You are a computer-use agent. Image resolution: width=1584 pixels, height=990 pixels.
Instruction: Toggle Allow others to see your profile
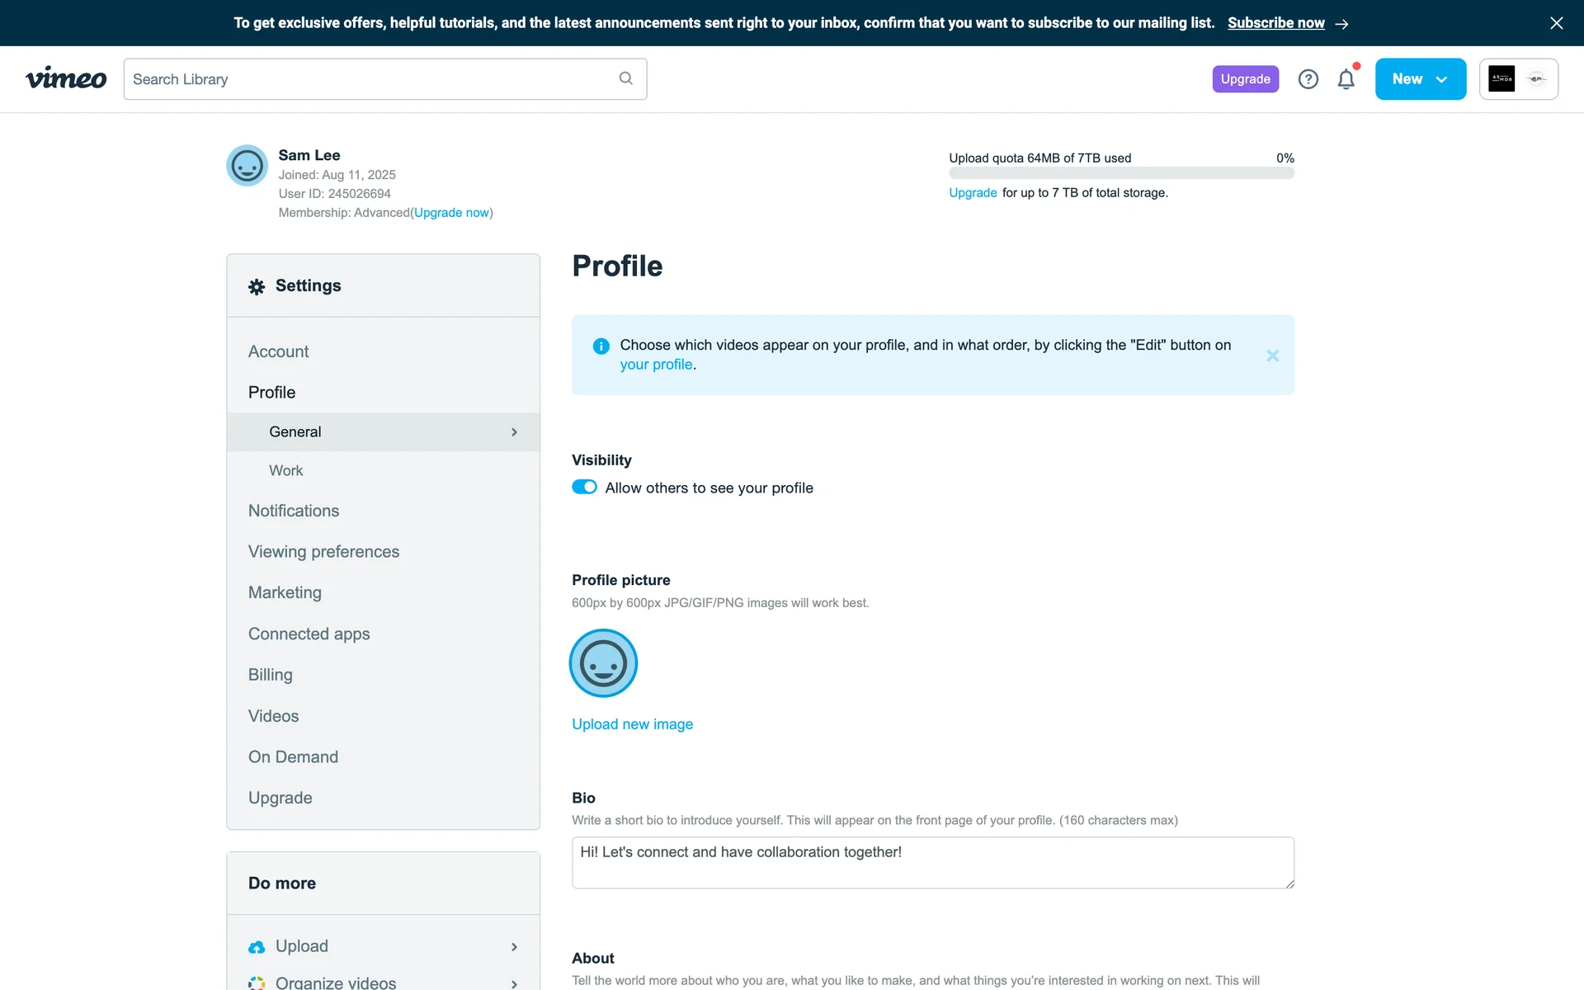584,488
